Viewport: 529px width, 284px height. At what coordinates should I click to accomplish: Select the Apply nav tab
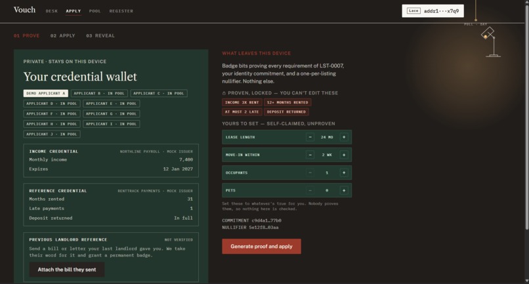(x=74, y=11)
